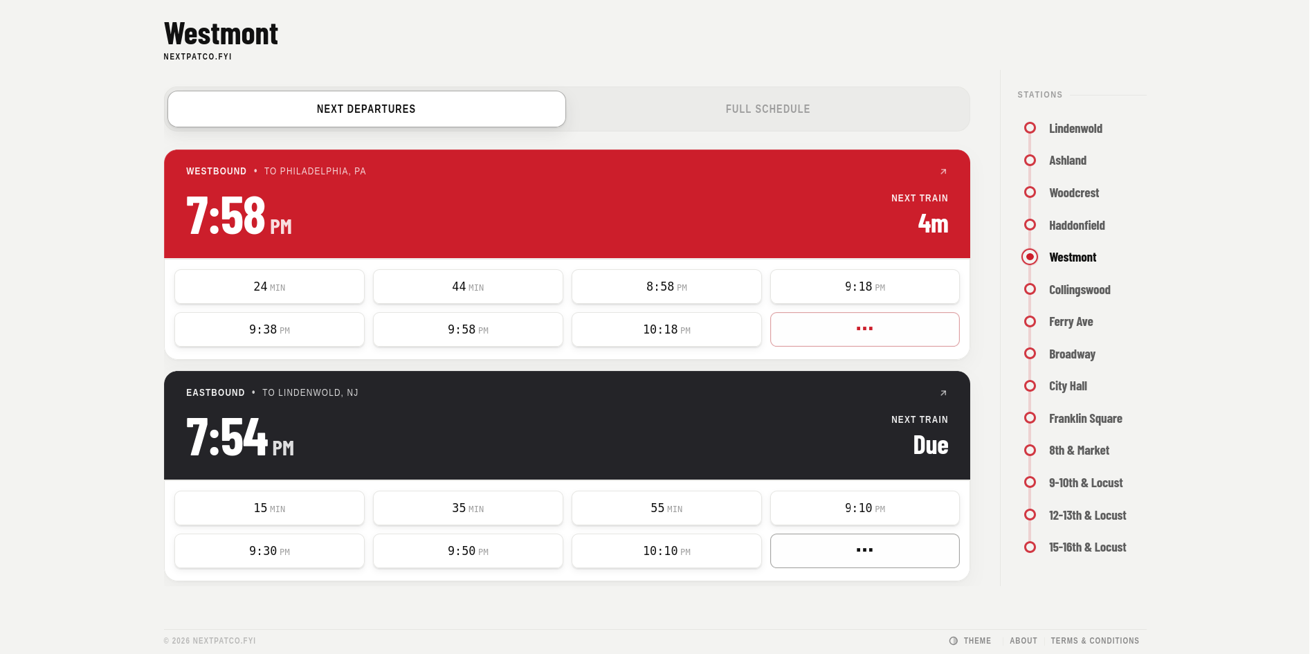Select the westbound 24 MIN departure
Image resolution: width=1310 pixels, height=654 pixels.
click(269, 287)
